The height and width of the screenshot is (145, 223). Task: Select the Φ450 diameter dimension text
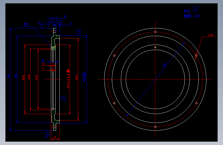[x=29, y=77]
